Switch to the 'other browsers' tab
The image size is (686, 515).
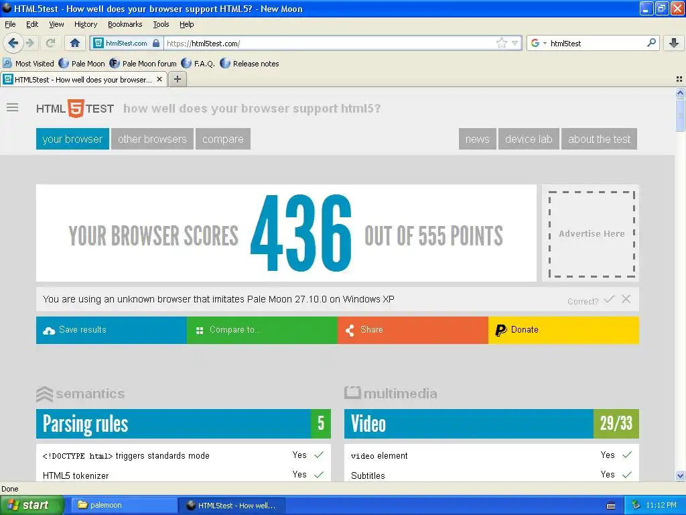[152, 139]
